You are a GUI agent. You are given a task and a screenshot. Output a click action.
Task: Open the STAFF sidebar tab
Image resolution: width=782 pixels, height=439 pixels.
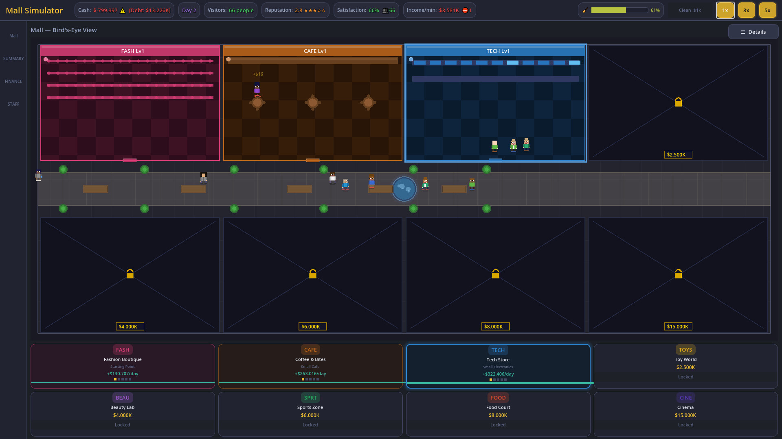(x=13, y=104)
